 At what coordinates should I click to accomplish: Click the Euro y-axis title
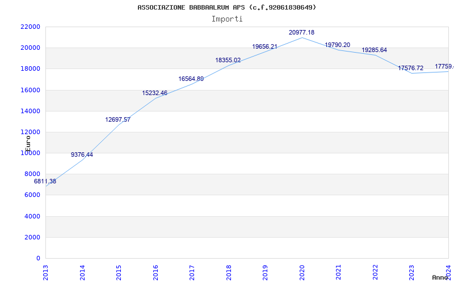[x=28, y=144]
